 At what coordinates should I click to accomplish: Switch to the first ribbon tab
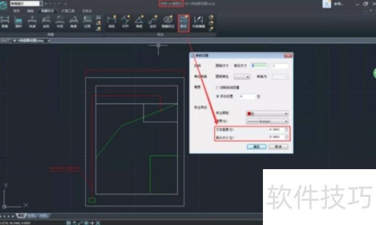[x=16, y=11]
